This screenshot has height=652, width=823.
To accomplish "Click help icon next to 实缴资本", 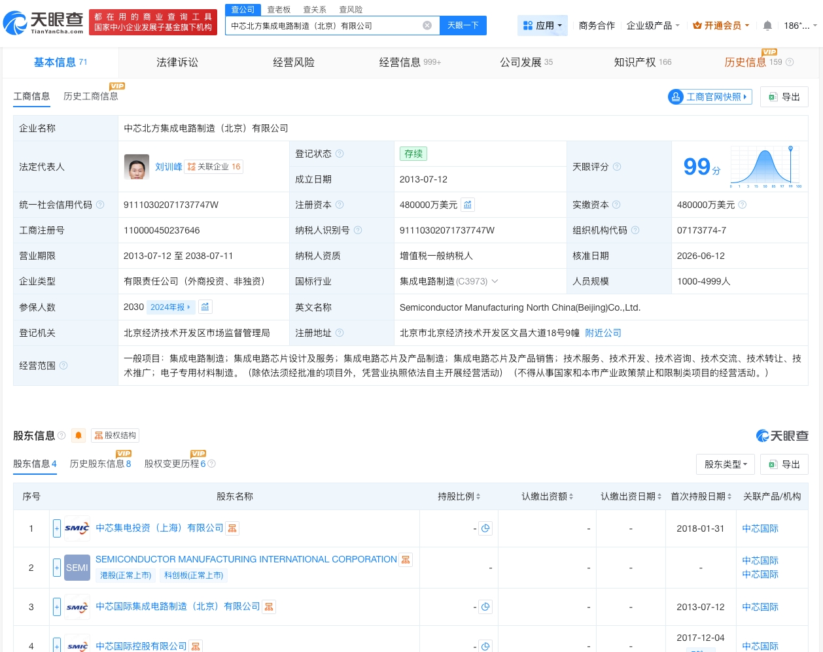I will (616, 205).
